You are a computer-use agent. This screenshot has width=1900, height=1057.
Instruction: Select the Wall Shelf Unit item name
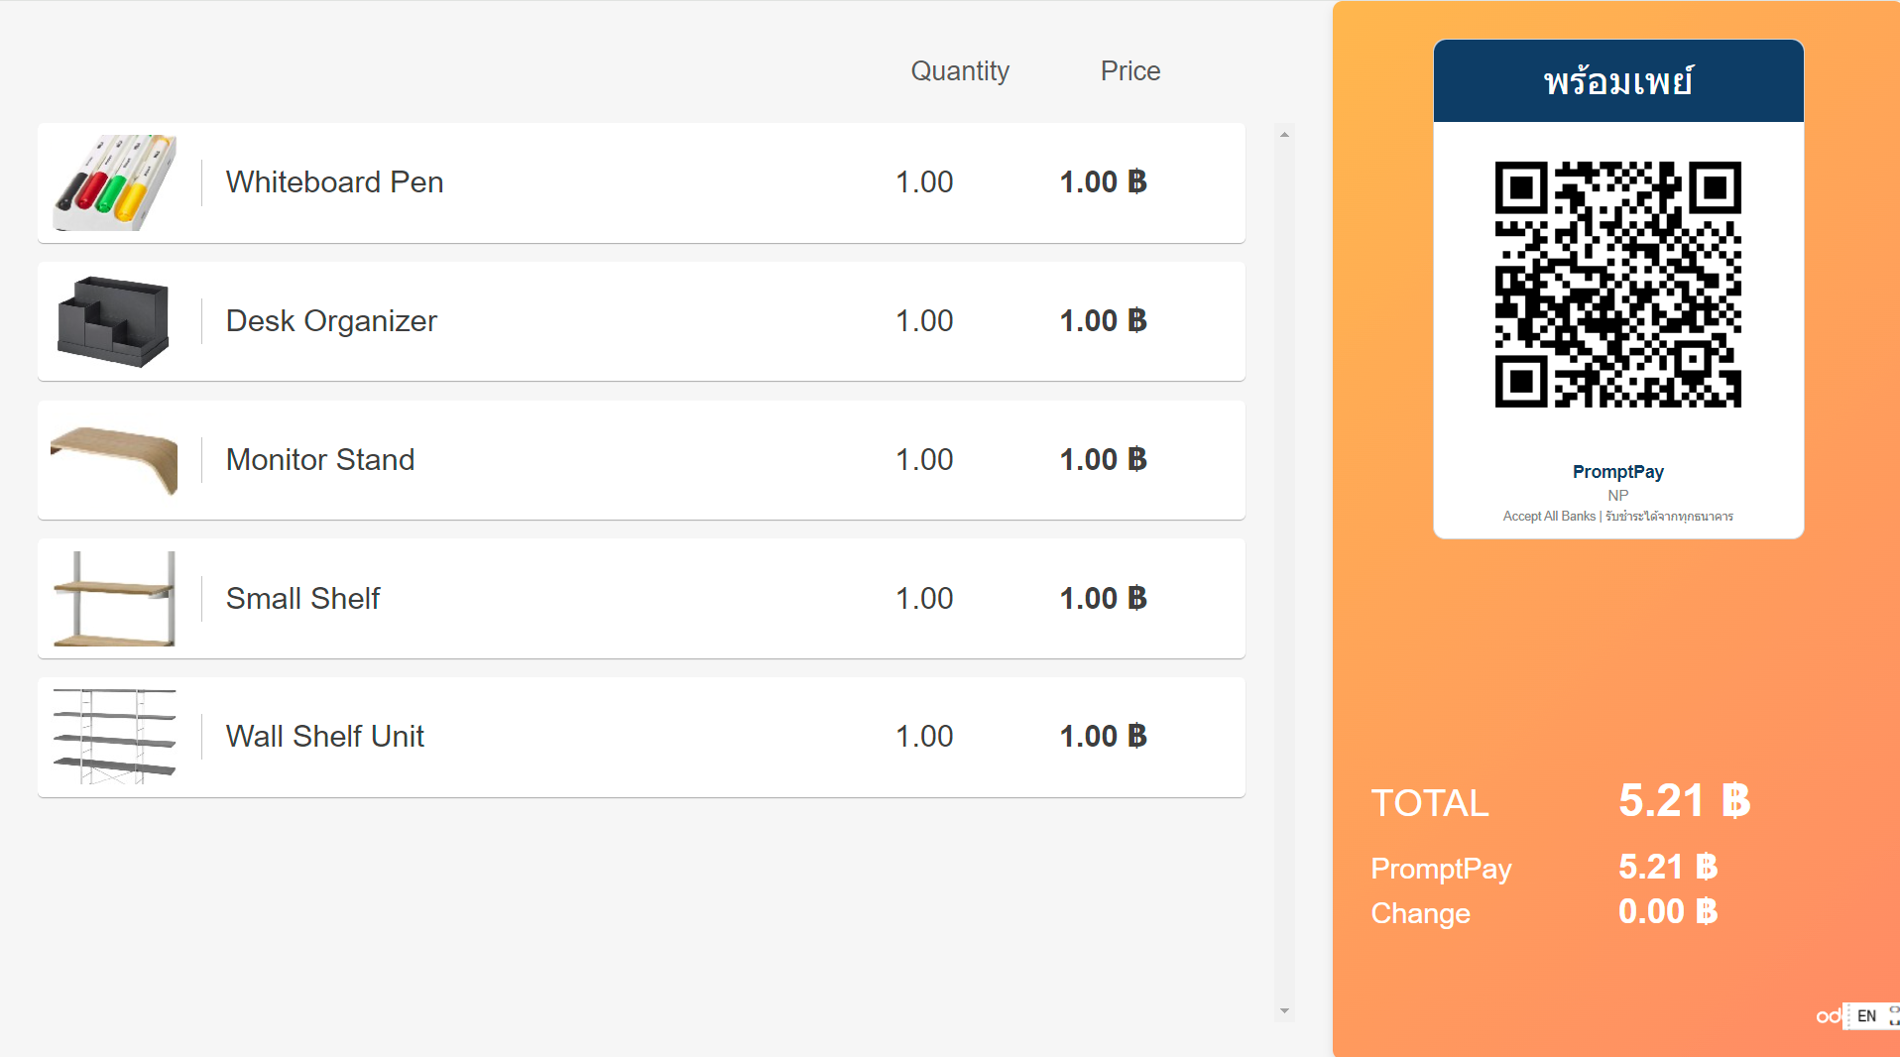(324, 737)
